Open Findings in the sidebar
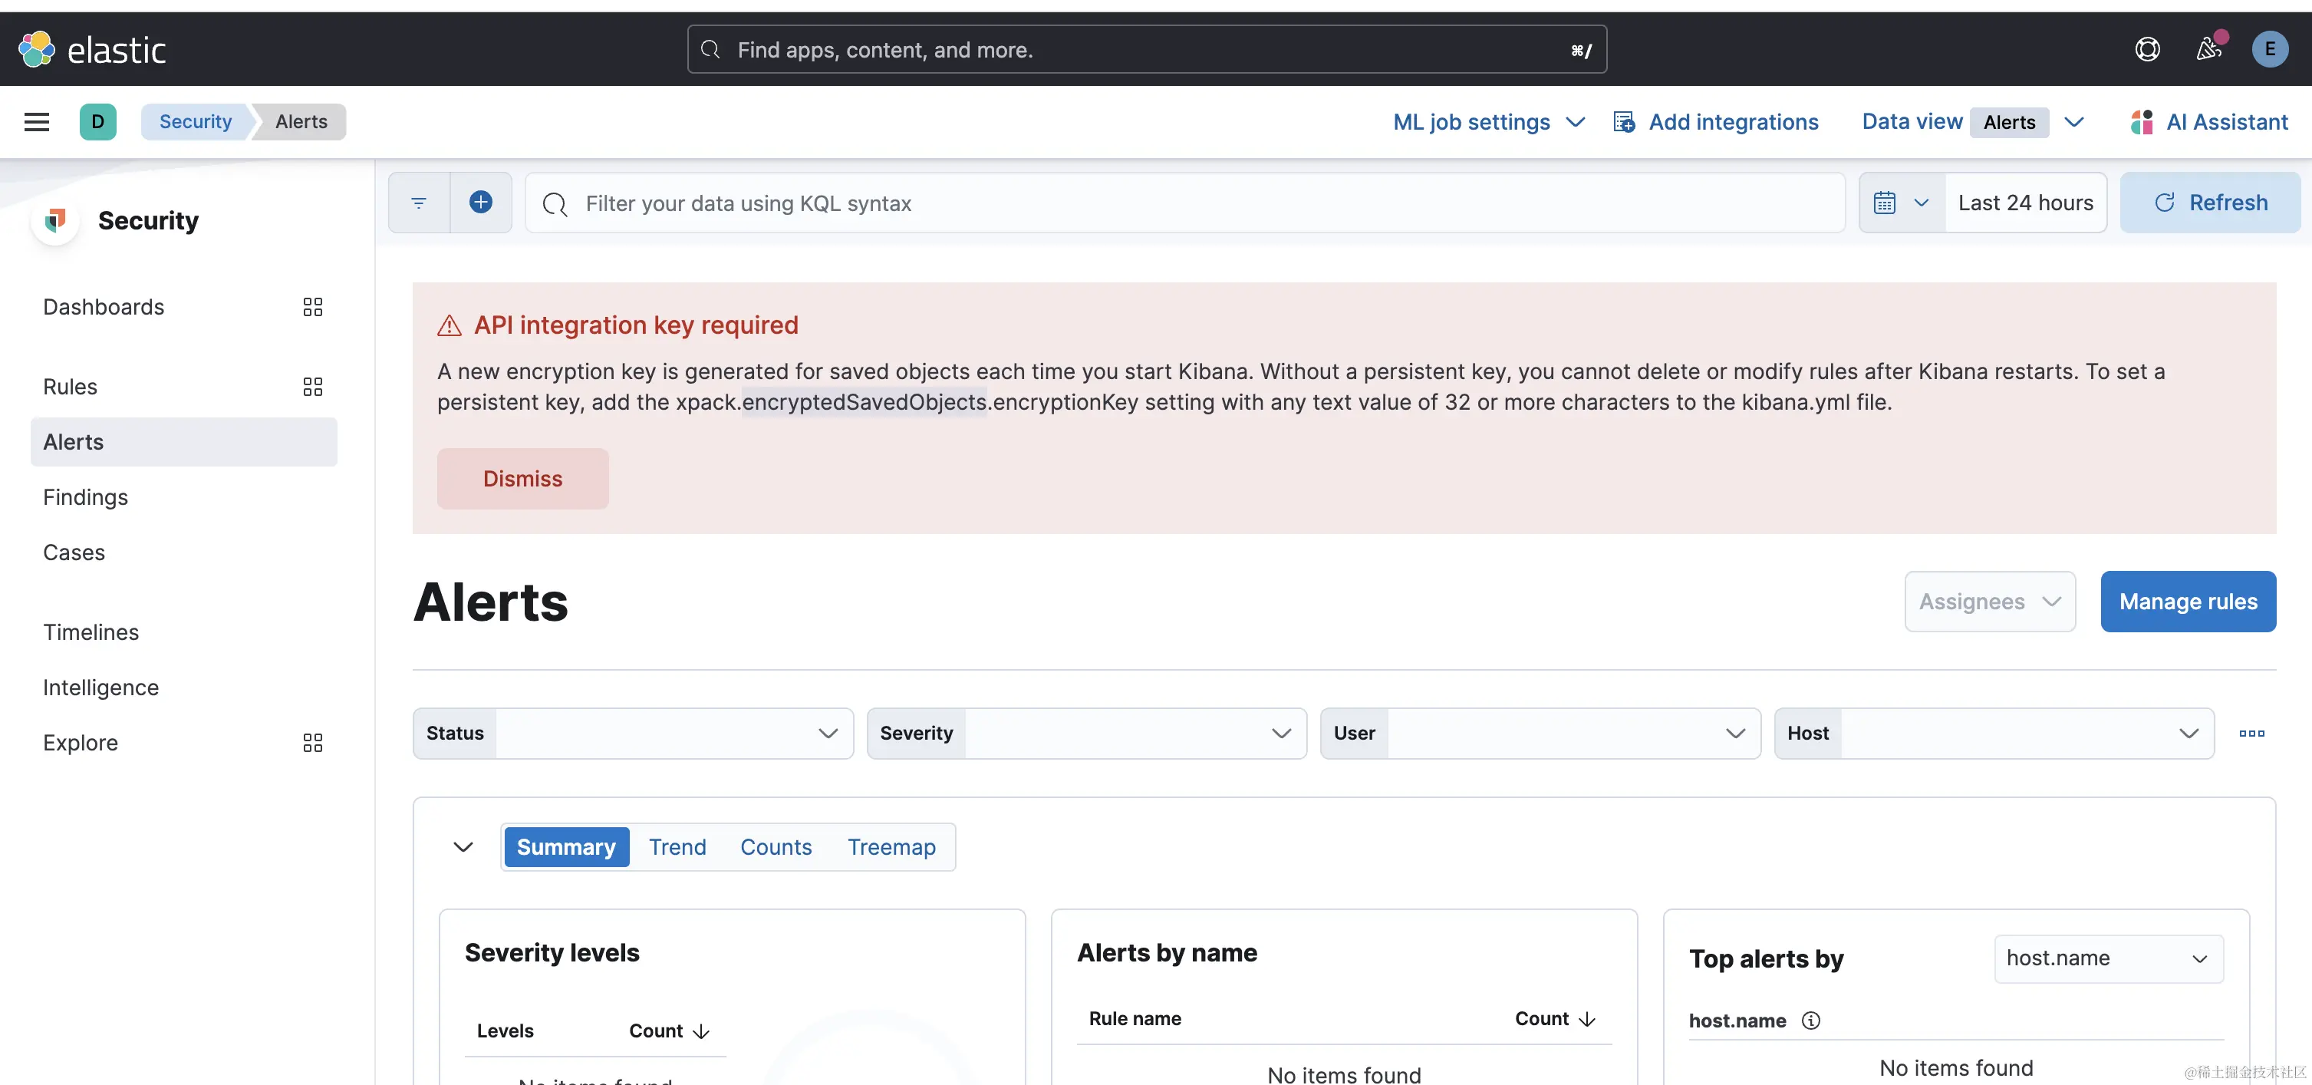This screenshot has height=1085, width=2312. click(85, 497)
